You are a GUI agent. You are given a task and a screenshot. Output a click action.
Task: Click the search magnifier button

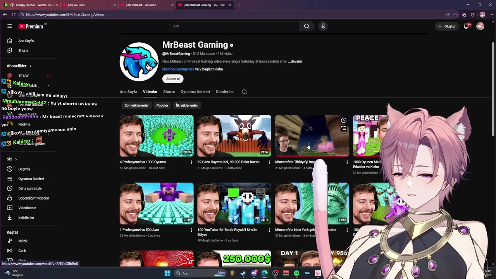point(307,26)
